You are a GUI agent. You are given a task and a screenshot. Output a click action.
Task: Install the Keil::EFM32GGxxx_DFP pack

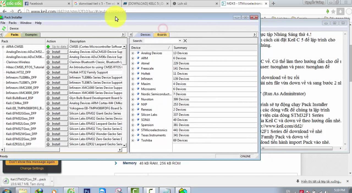[x=57, y=113]
